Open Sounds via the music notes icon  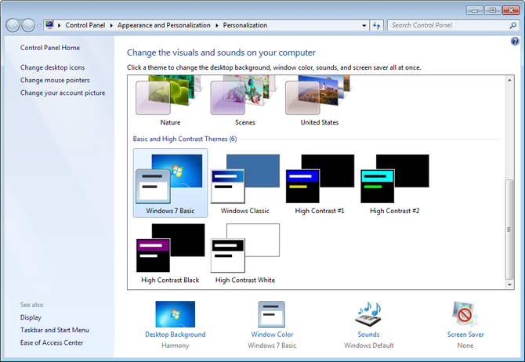coord(368,313)
